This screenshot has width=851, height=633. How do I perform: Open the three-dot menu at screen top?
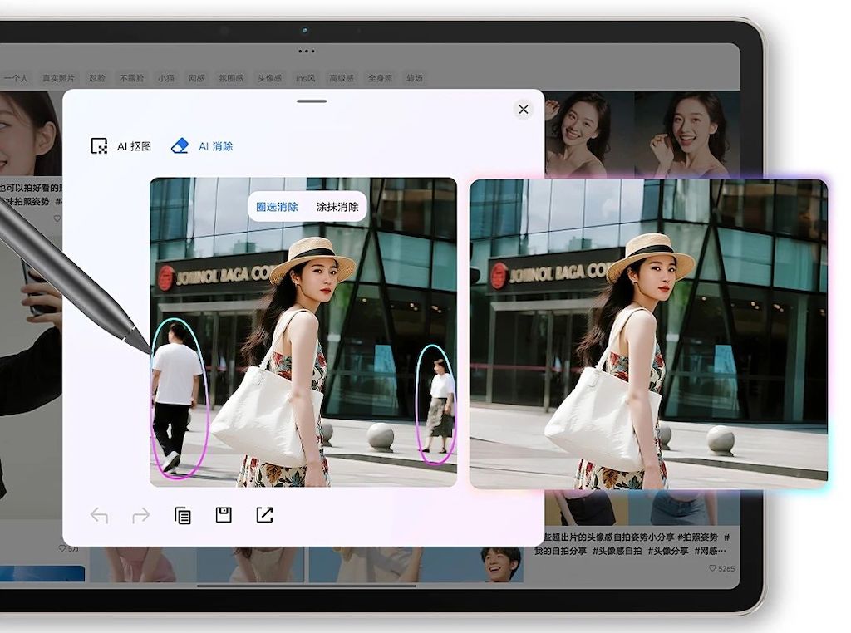(x=306, y=51)
